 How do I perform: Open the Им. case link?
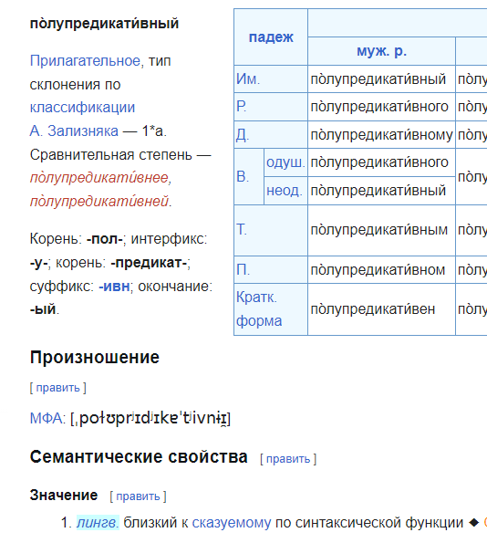tap(248, 79)
